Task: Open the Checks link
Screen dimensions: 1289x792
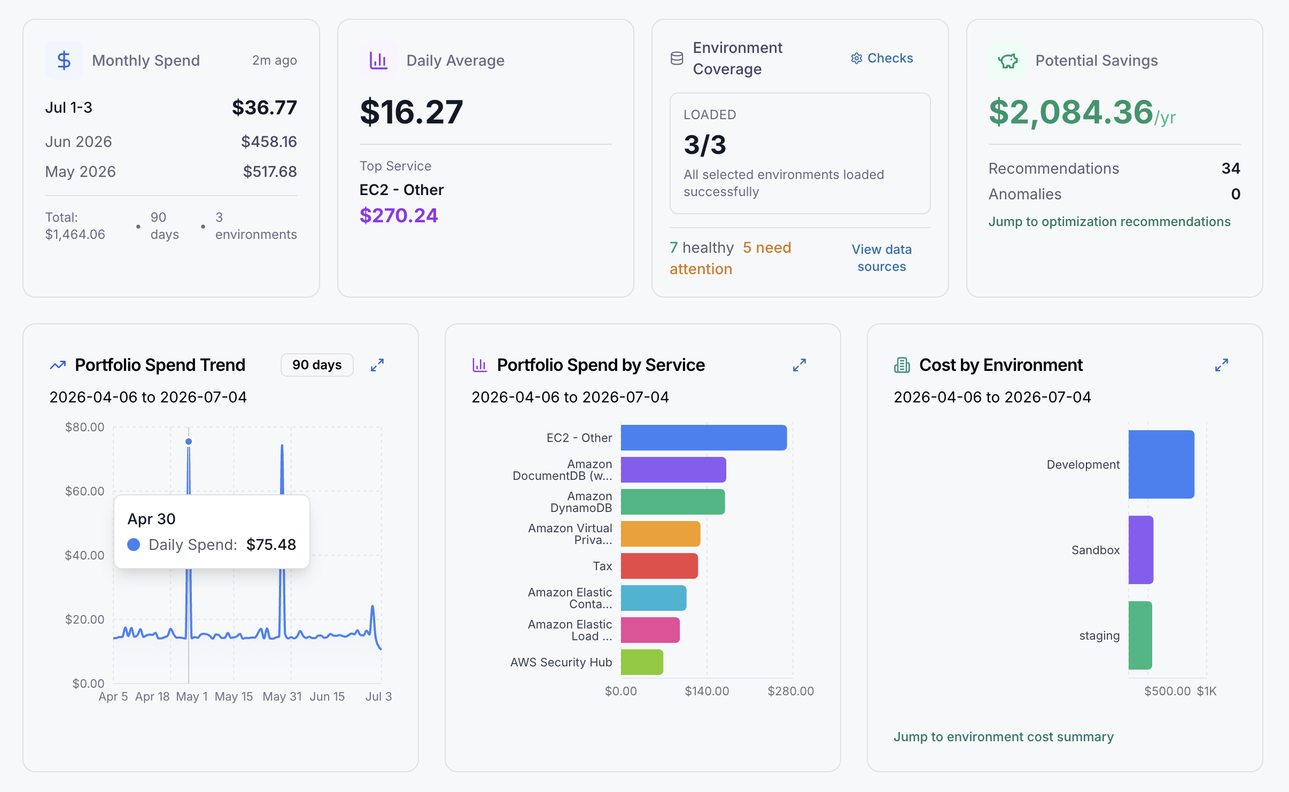Action: [882, 58]
